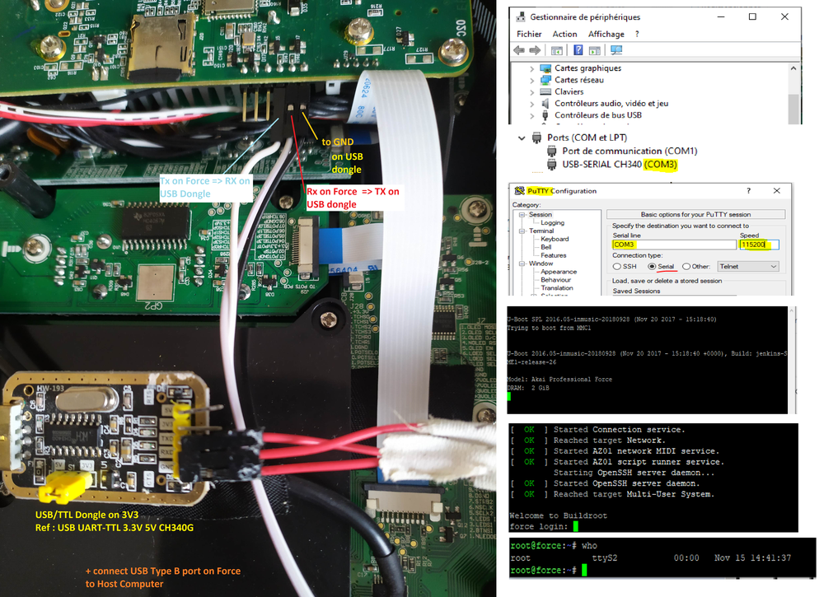Click the blue Help icon in toolbar
Screen dimensions: 824x597
point(578,50)
